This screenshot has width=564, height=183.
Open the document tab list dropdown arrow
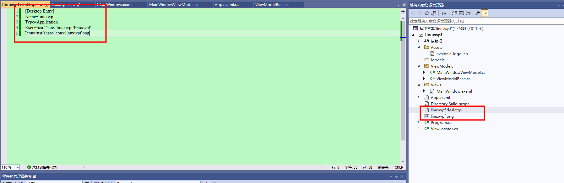point(399,5)
